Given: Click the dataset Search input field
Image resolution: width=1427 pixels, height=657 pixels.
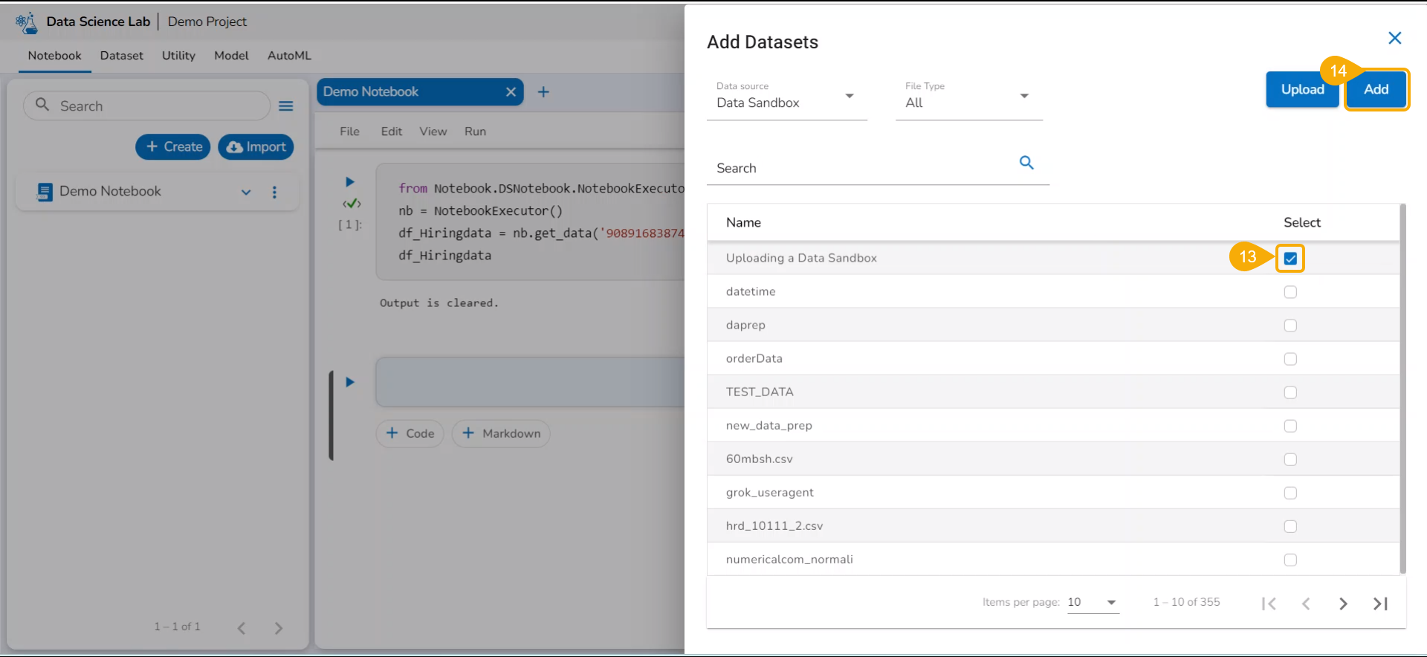Looking at the screenshot, I should 862,169.
